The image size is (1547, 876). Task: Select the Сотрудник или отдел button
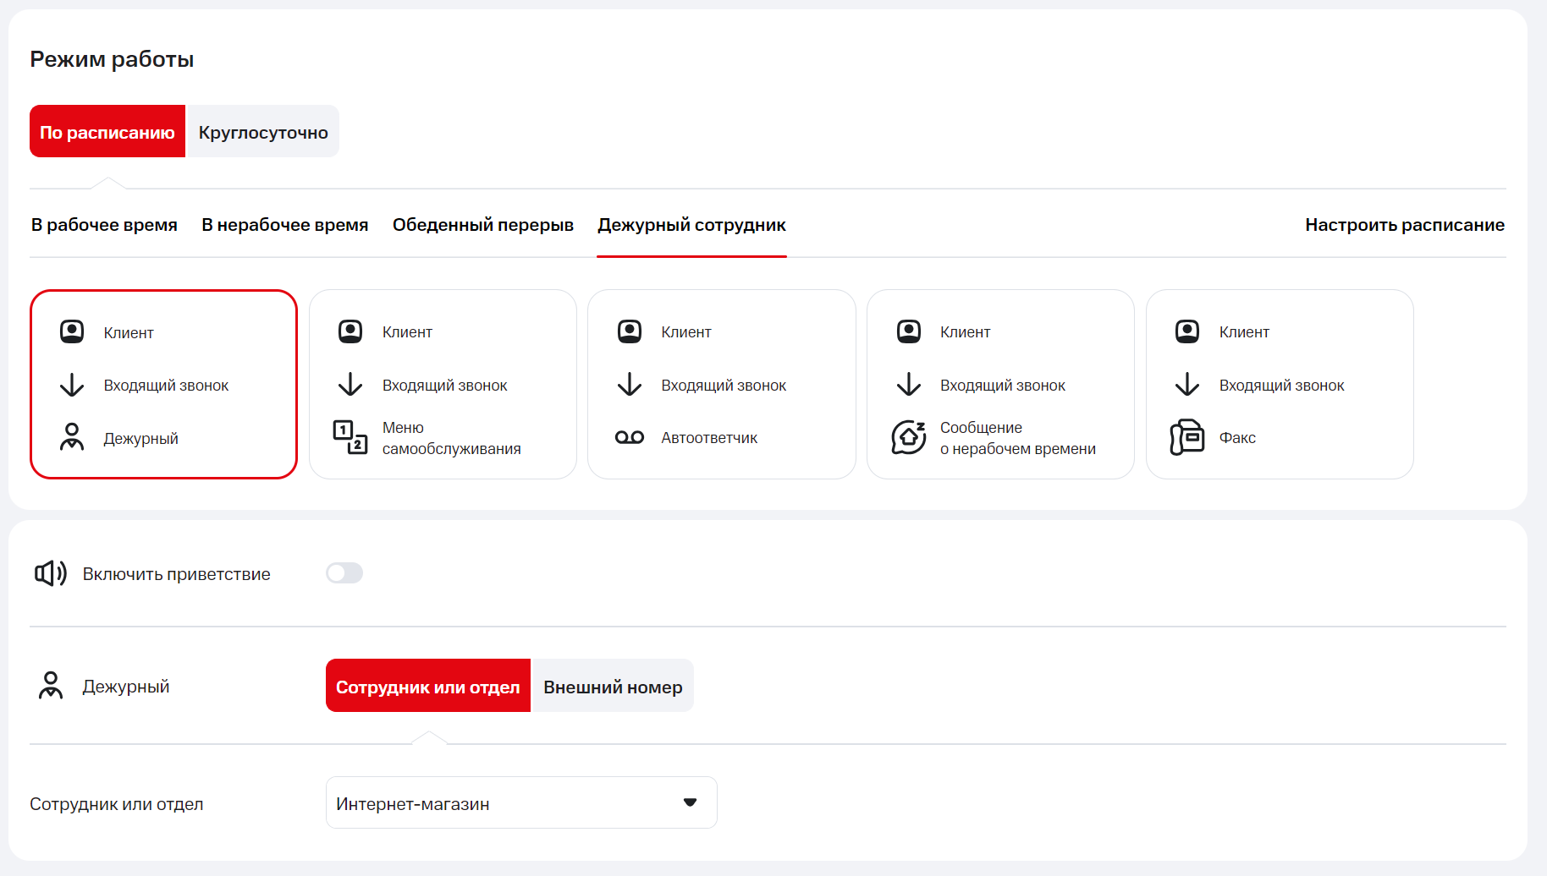coord(427,687)
